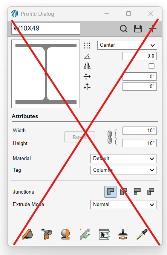Open the Center placement dropdown
The width and height of the screenshot is (167, 255).
click(x=127, y=45)
